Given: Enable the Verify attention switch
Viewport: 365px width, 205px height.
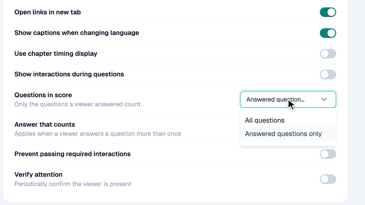Looking at the screenshot, I should tap(328, 179).
